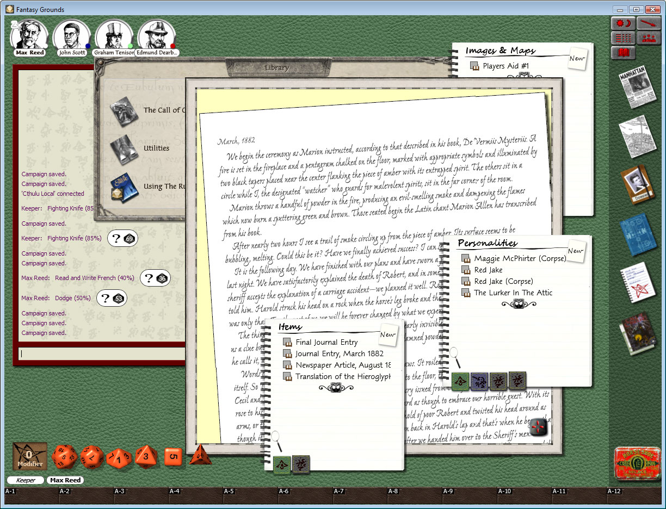Image resolution: width=666 pixels, height=509 pixels.
Task: Select hotkey bar tab A-5
Action: click(229, 491)
